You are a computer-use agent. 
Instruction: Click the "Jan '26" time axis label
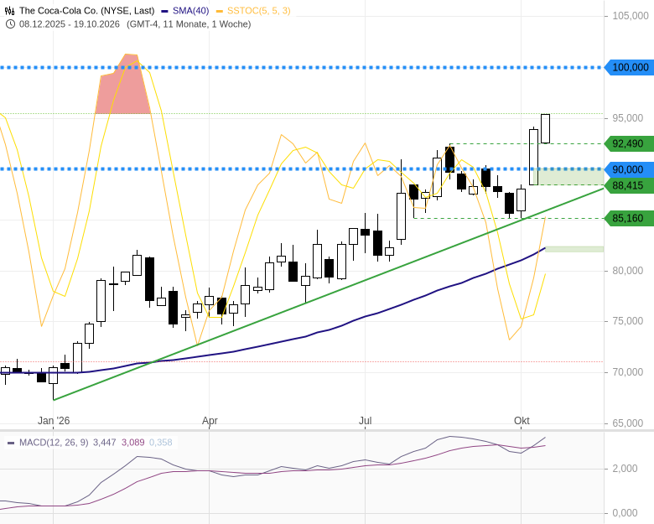[54, 421]
